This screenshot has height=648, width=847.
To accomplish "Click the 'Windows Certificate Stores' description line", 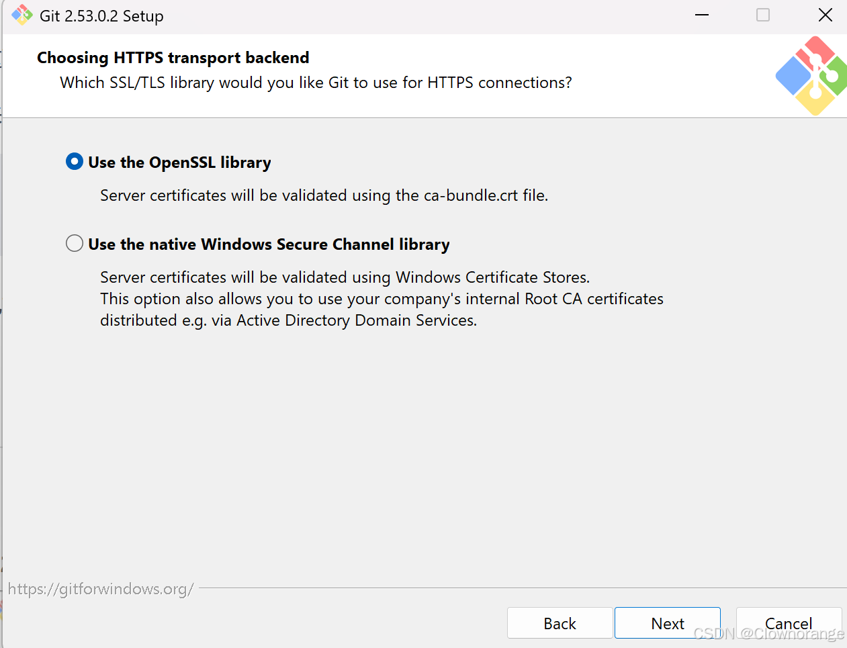I will 345,277.
